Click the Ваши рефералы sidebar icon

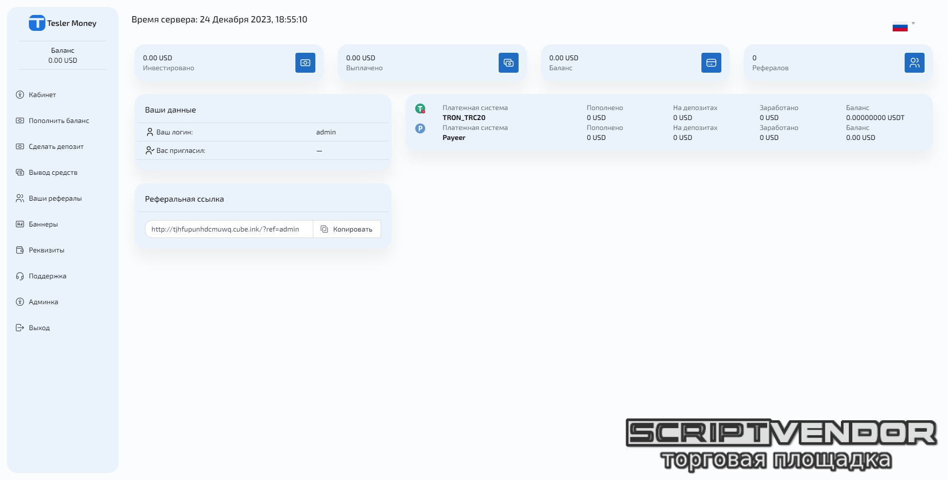(x=20, y=198)
